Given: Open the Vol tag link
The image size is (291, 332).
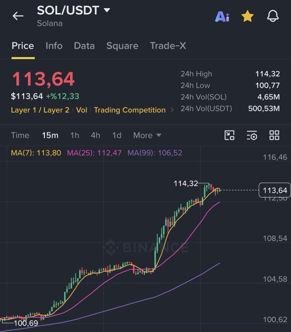Looking at the screenshot, I should click(x=82, y=110).
